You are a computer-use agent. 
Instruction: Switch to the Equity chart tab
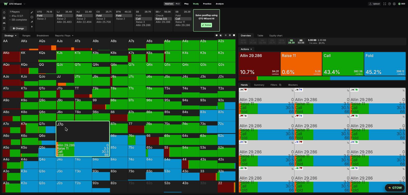click(x=276, y=36)
